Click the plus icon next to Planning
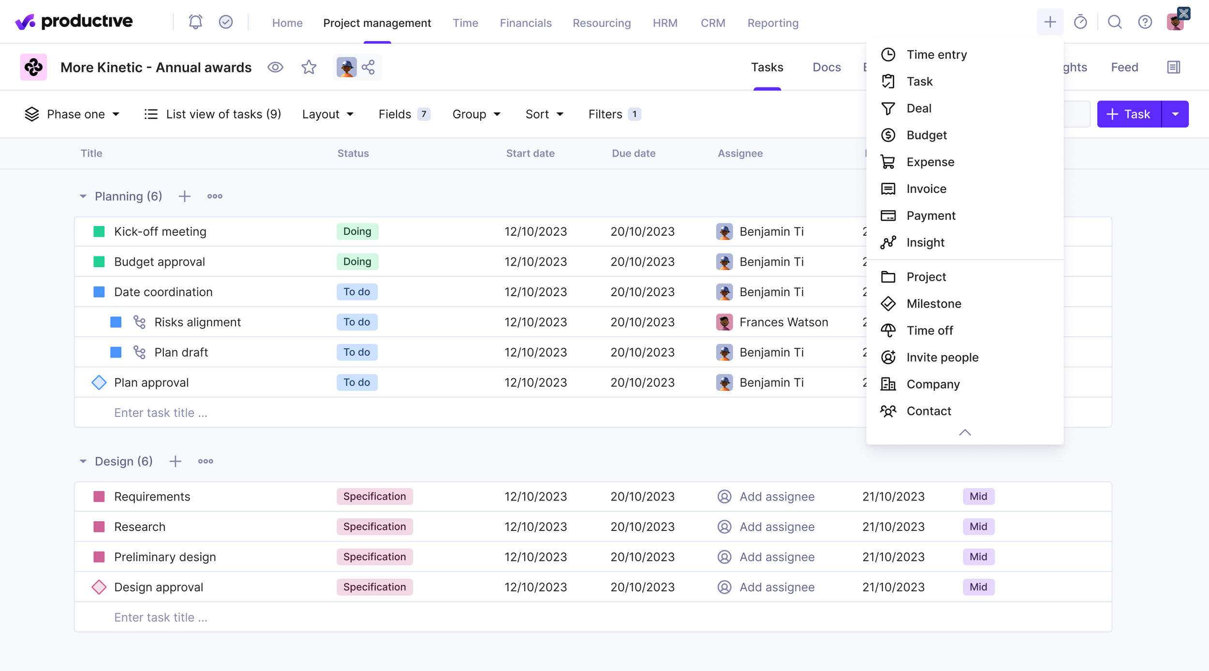This screenshot has width=1209, height=671. [x=184, y=196]
